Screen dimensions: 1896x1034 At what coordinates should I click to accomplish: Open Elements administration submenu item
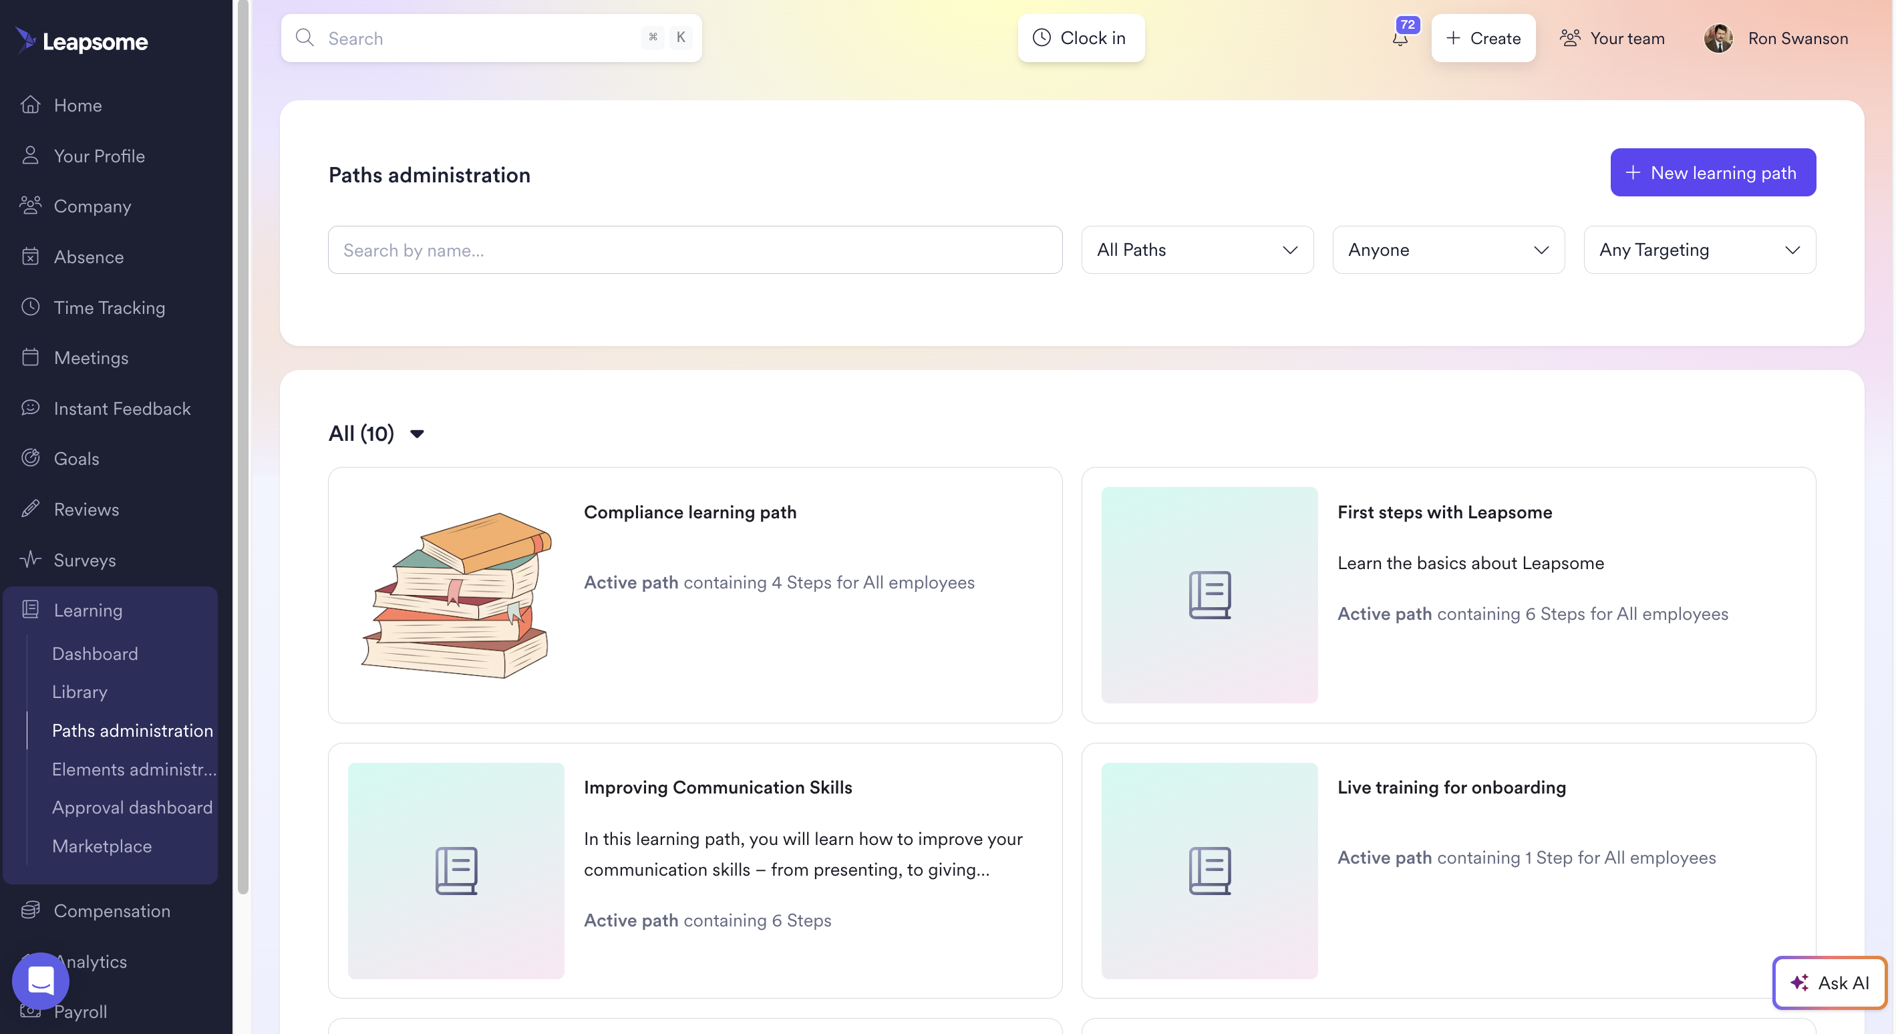pyautogui.click(x=134, y=768)
